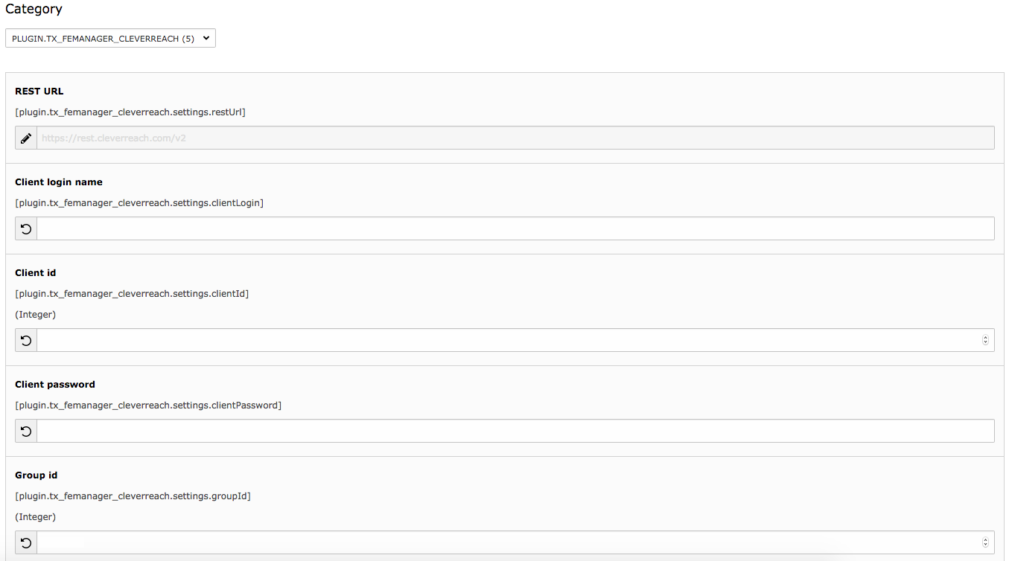Click the Client login name input field
This screenshot has height=561, width=1012.
[515, 228]
